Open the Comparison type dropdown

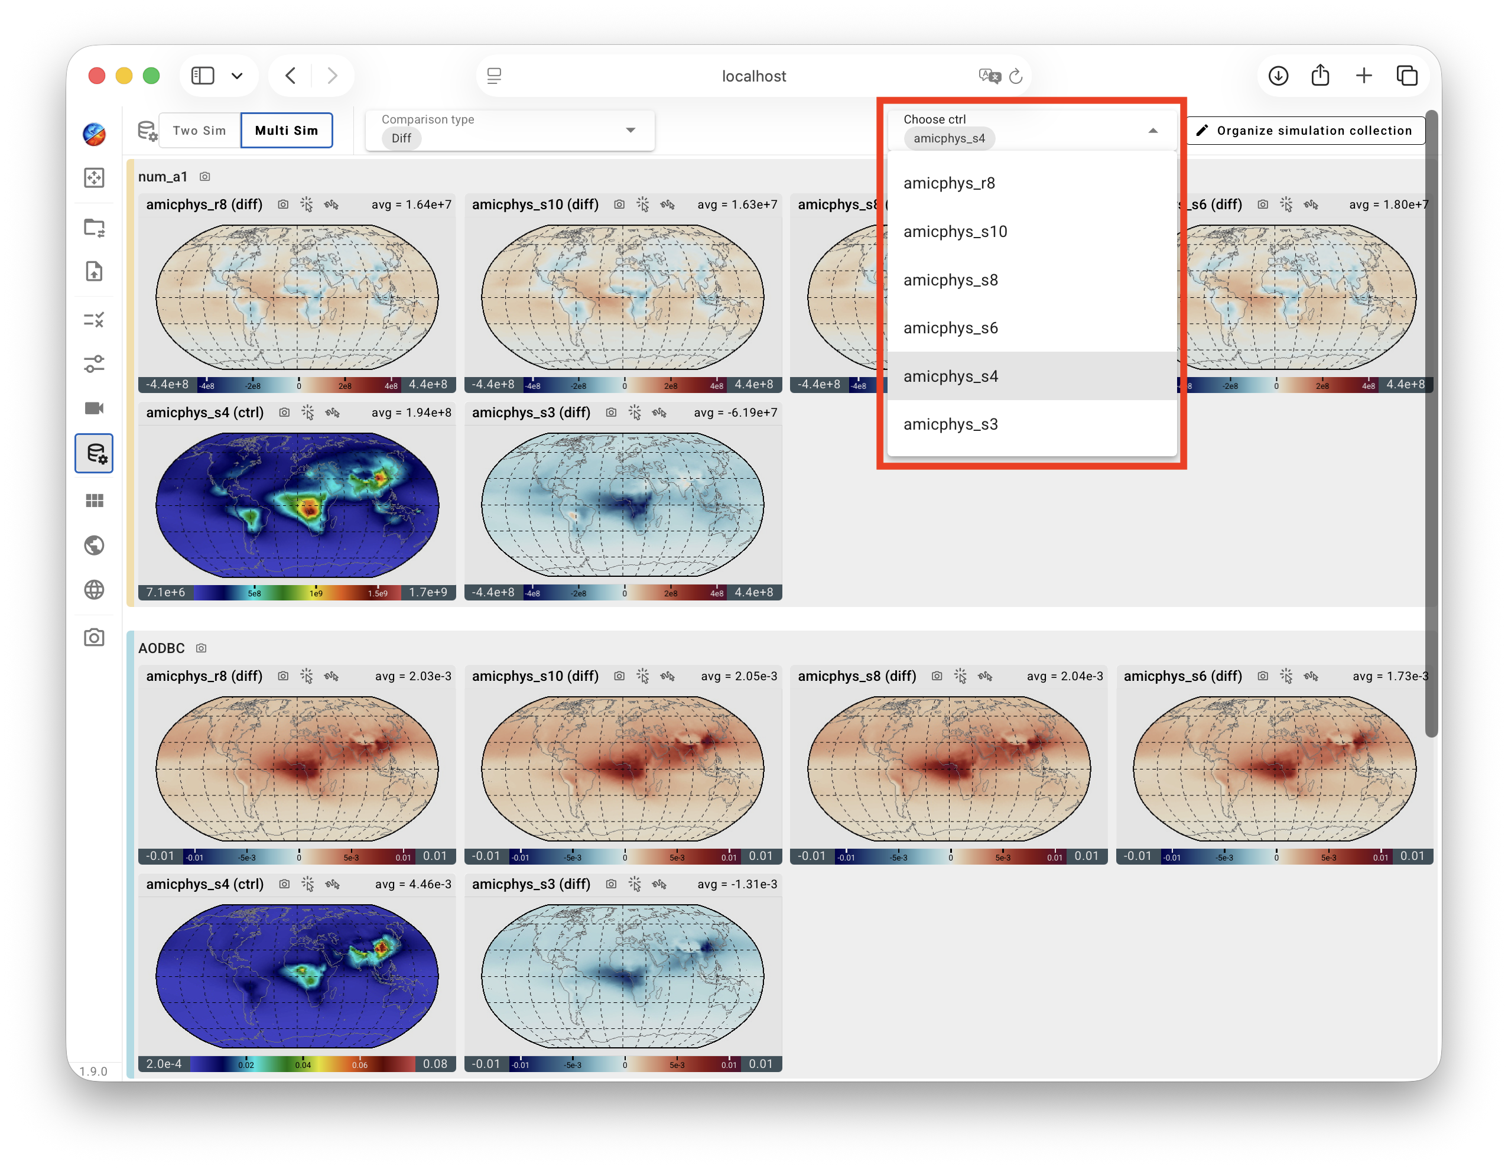coord(509,130)
